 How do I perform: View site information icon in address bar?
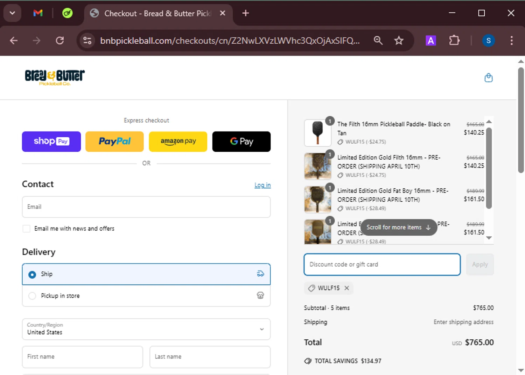pyautogui.click(x=87, y=41)
